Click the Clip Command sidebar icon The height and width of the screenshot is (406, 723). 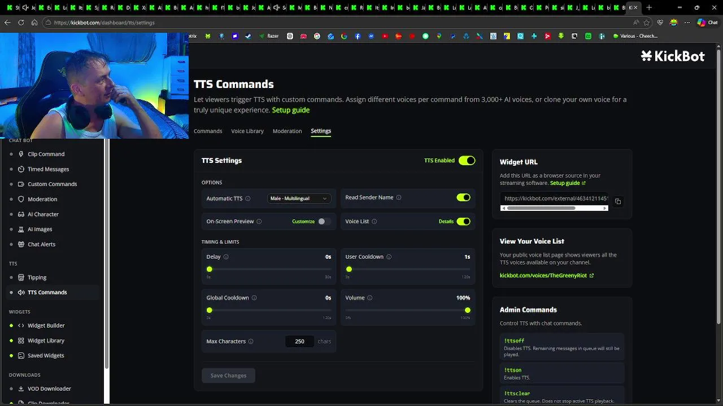pyautogui.click(x=21, y=154)
